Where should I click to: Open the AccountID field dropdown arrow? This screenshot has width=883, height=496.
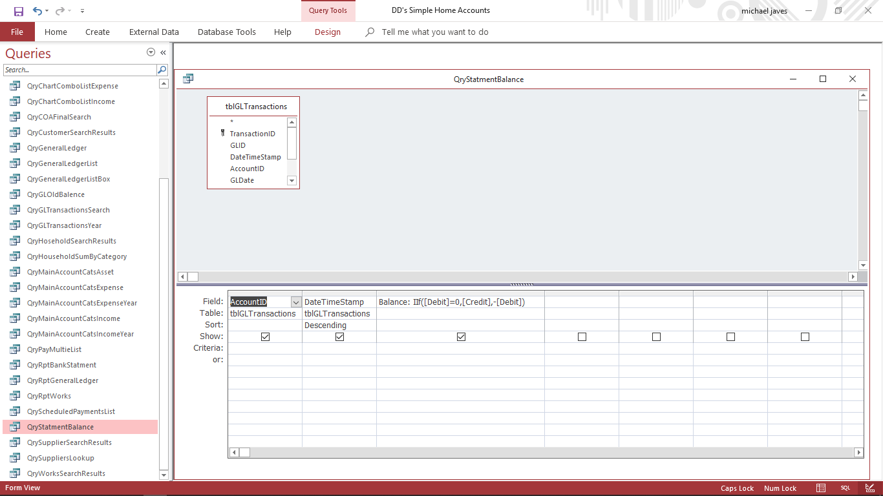[x=296, y=302]
